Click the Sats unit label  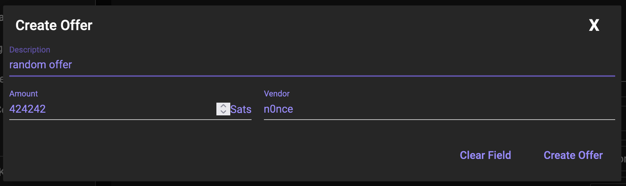pyautogui.click(x=241, y=109)
